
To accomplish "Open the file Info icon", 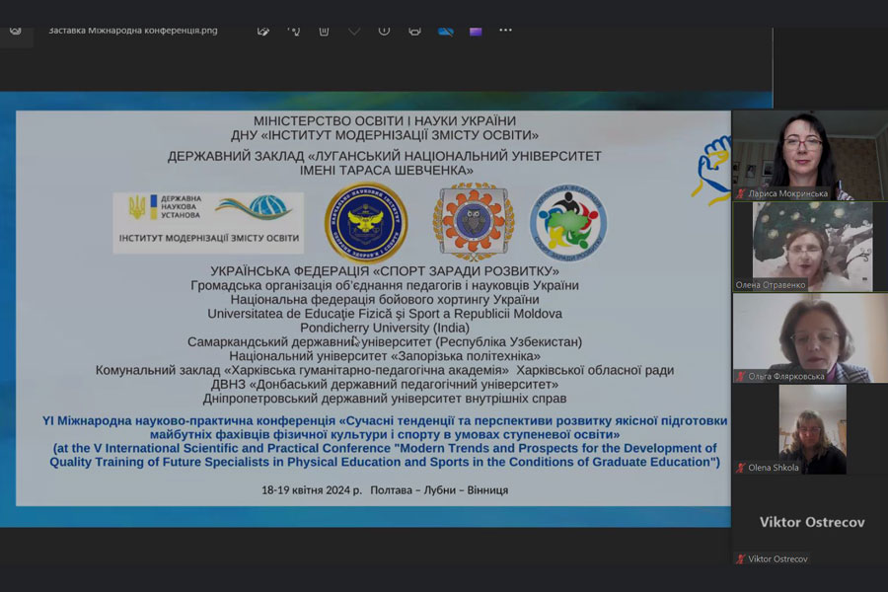I will pos(384,32).
